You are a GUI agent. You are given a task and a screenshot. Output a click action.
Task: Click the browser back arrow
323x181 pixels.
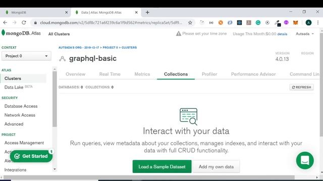(5, 23)
